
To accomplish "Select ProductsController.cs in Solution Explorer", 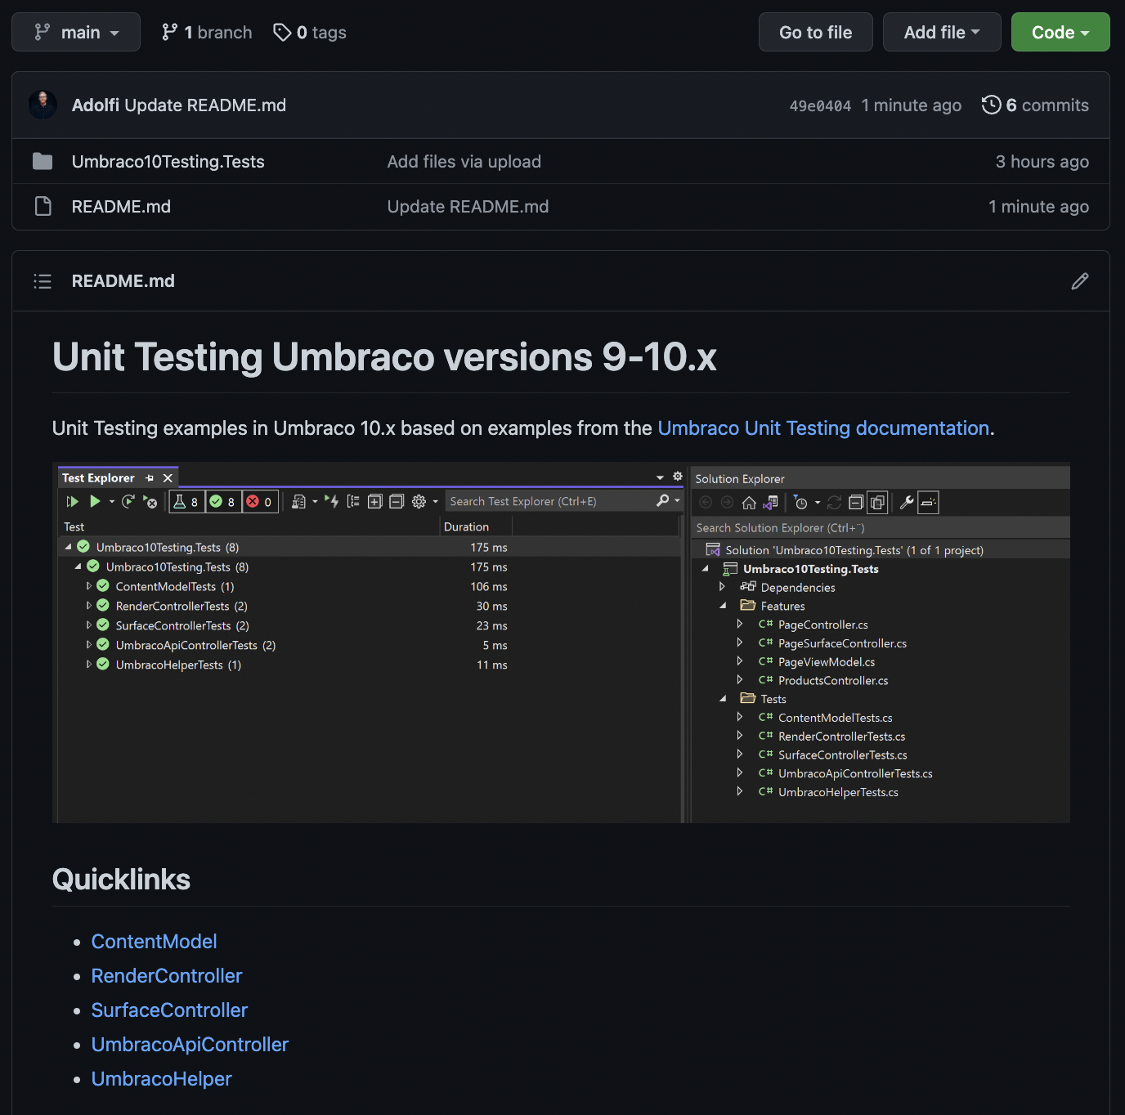I will point(833,680).
